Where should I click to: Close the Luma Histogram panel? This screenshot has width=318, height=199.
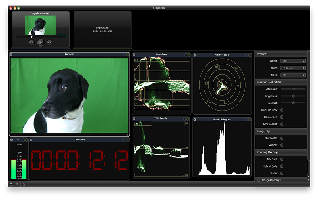coord(194,119)
